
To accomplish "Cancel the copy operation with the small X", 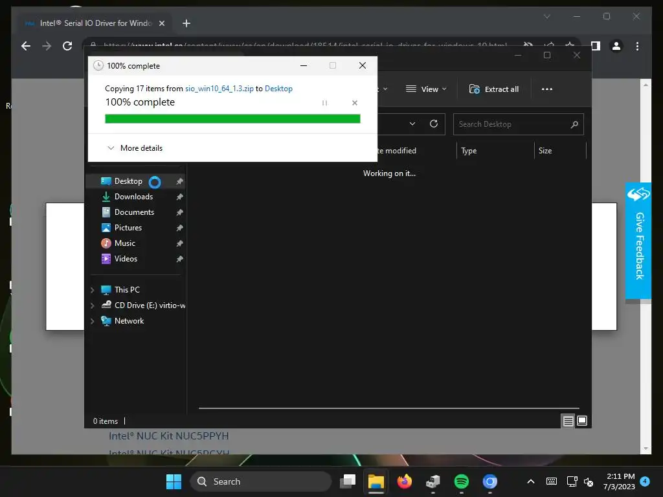I will pos(355,103).
